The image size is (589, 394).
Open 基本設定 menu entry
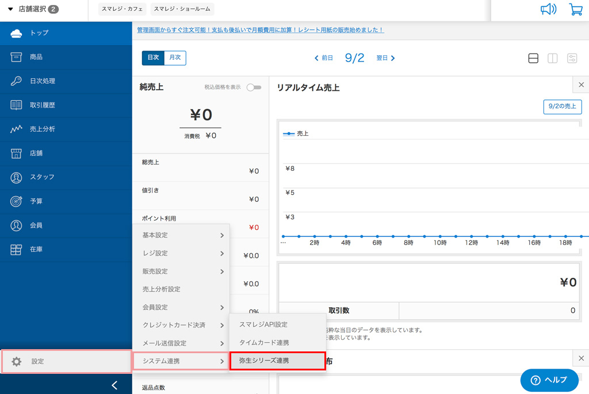[181, 235]
